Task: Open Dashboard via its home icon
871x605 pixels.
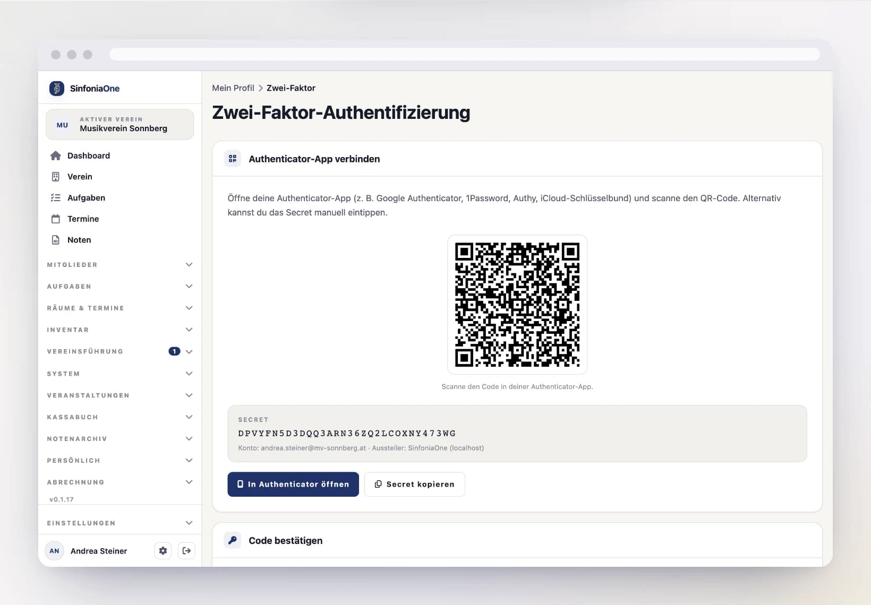Action: [56, 155]
